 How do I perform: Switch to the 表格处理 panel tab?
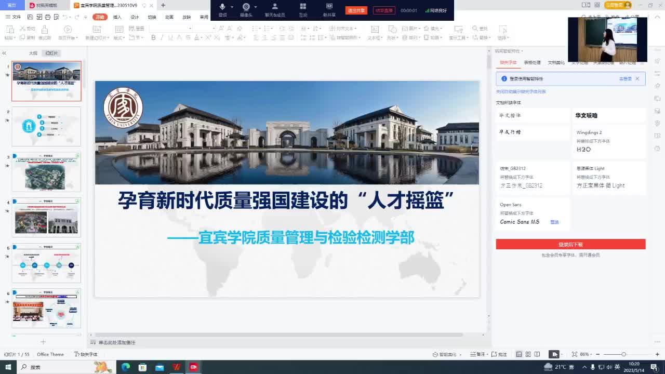(x=532, y=62)
